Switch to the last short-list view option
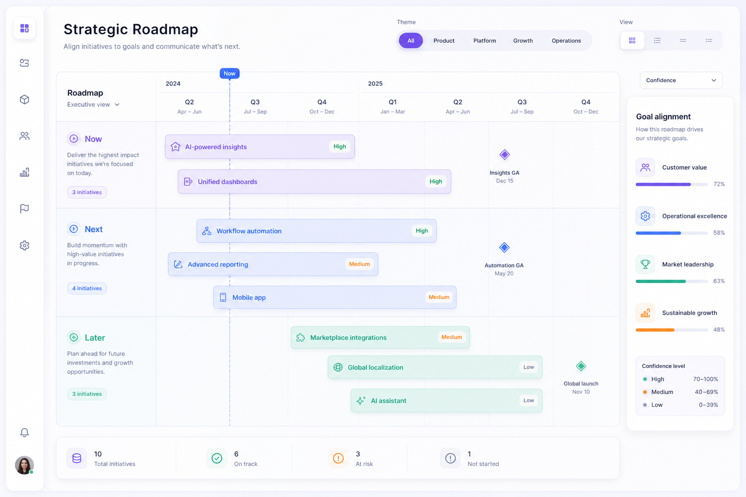Viewport: 746px width, 497px height. 709,40
